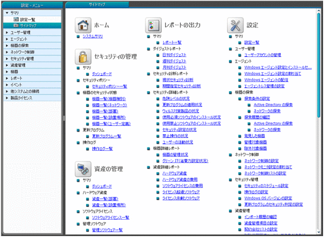Expand the ネットワーク制御 sidebar group
The height and width of the screenshot is (238, 325).
pyautogui.click(x=7, y=52)
